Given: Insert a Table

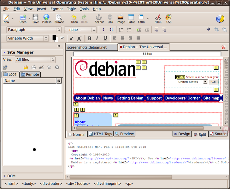Looking at the screenshot, I should (x=131, y=19).
